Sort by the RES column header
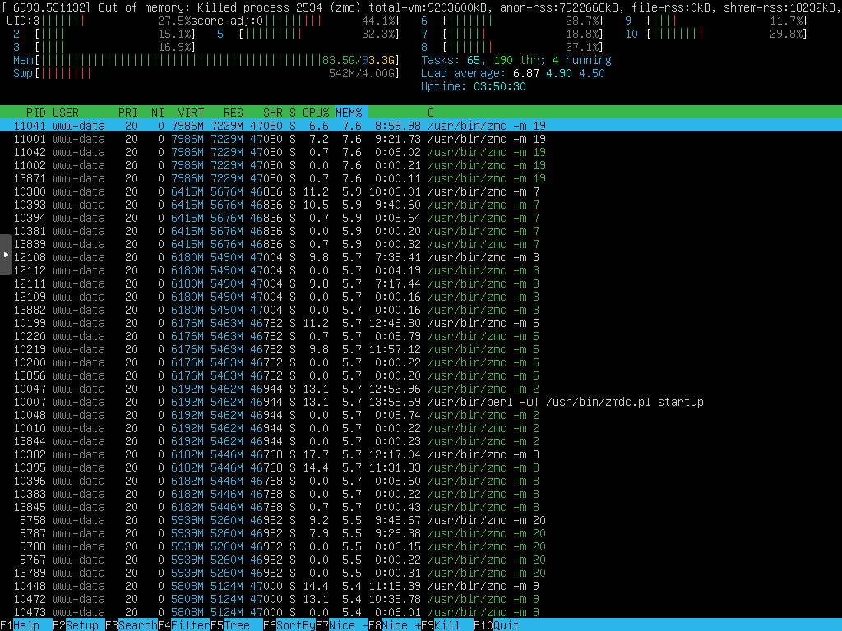 233,113
